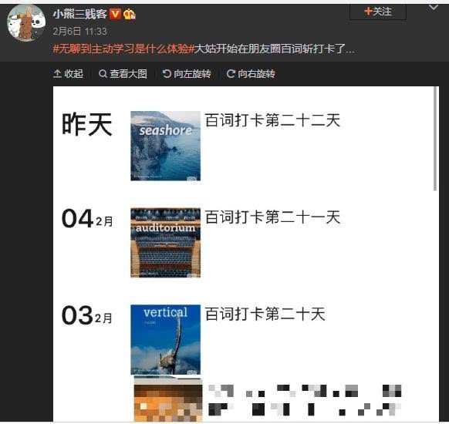449x424 pixels.
Task: Expand the post options chevron arrow
Action: tap(434, 8)
